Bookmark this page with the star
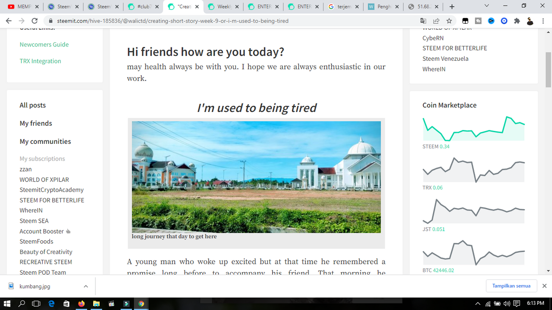 [x=449, y=21]
